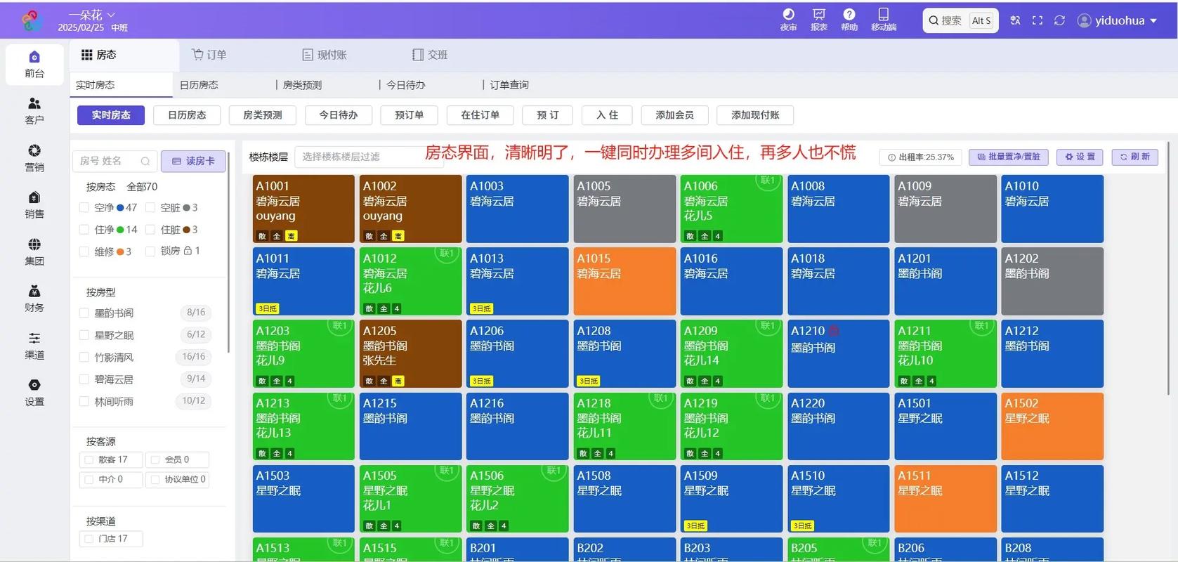This screenshot has width=1178, height=562.
Task: Open the 夜审 night audit icon
Action: 788,19
